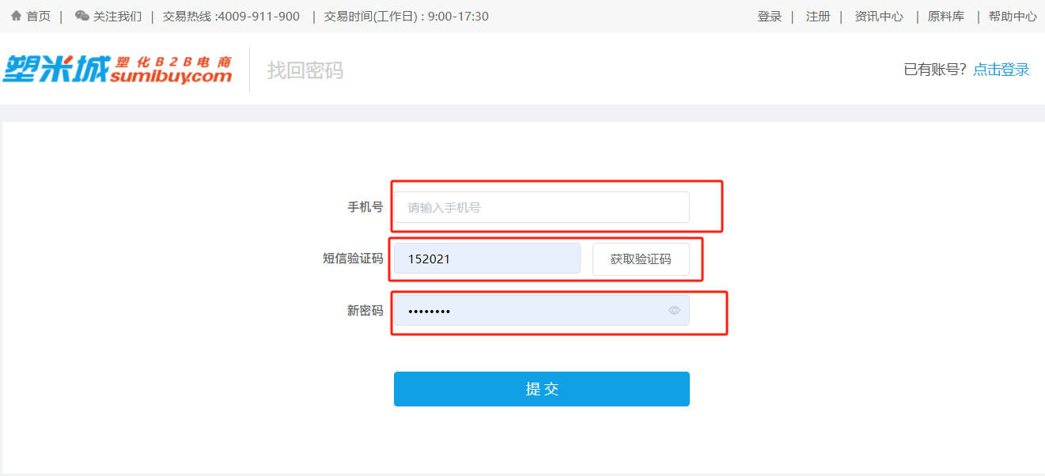Image resolution: width=1045 pixels, height=476 pixels.
Task: Click the 点击登录 link
Action: 1001,70
